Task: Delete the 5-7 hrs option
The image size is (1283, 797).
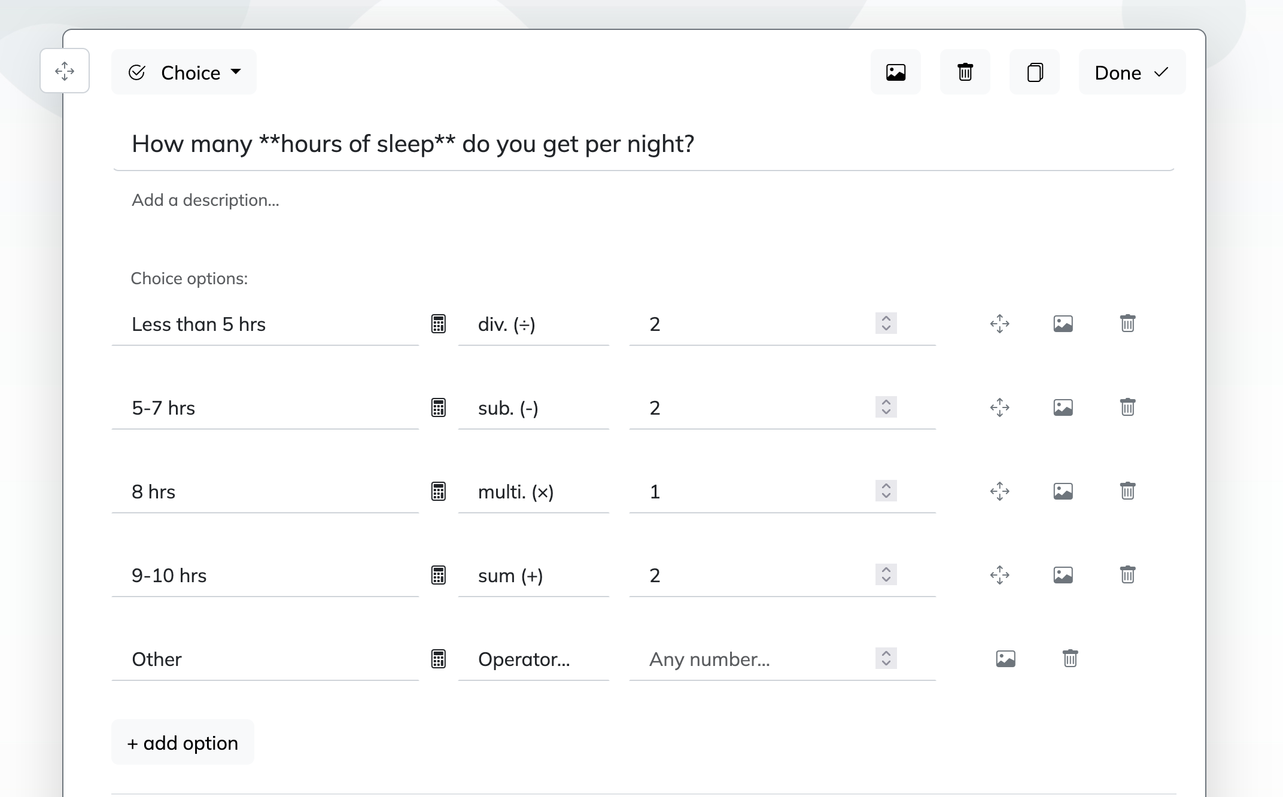Action: coord(1127,407)
